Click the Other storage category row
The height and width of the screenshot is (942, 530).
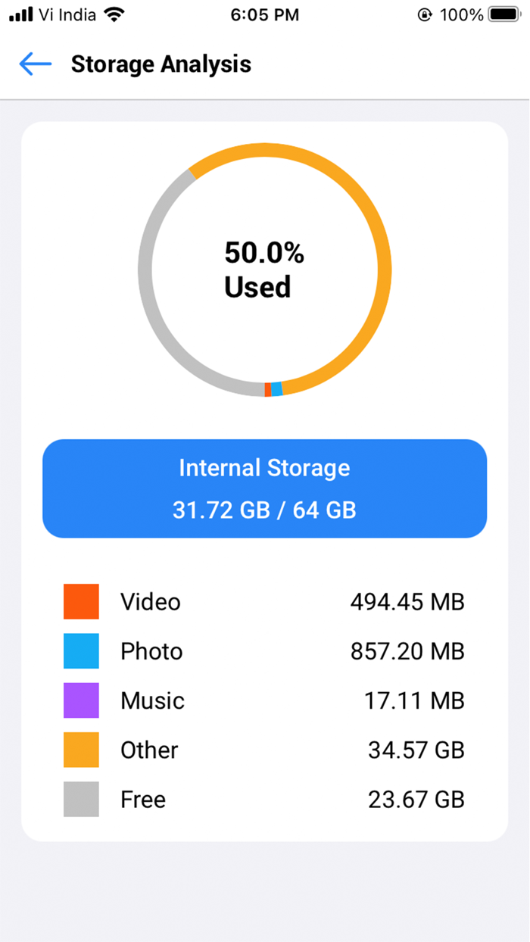click(x=265, y=750)
